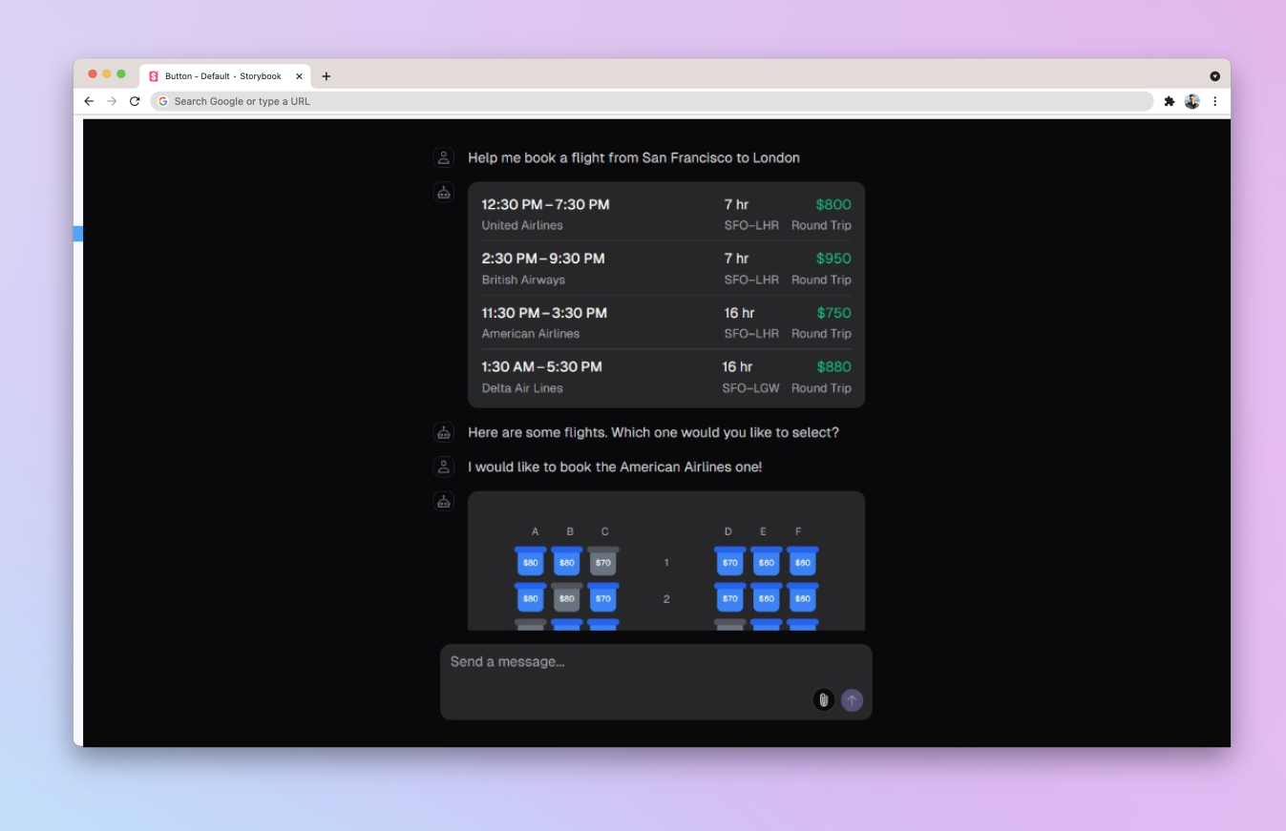Open the Chrome profile avatar
1286x831 pixels.
coord(1191,101)
